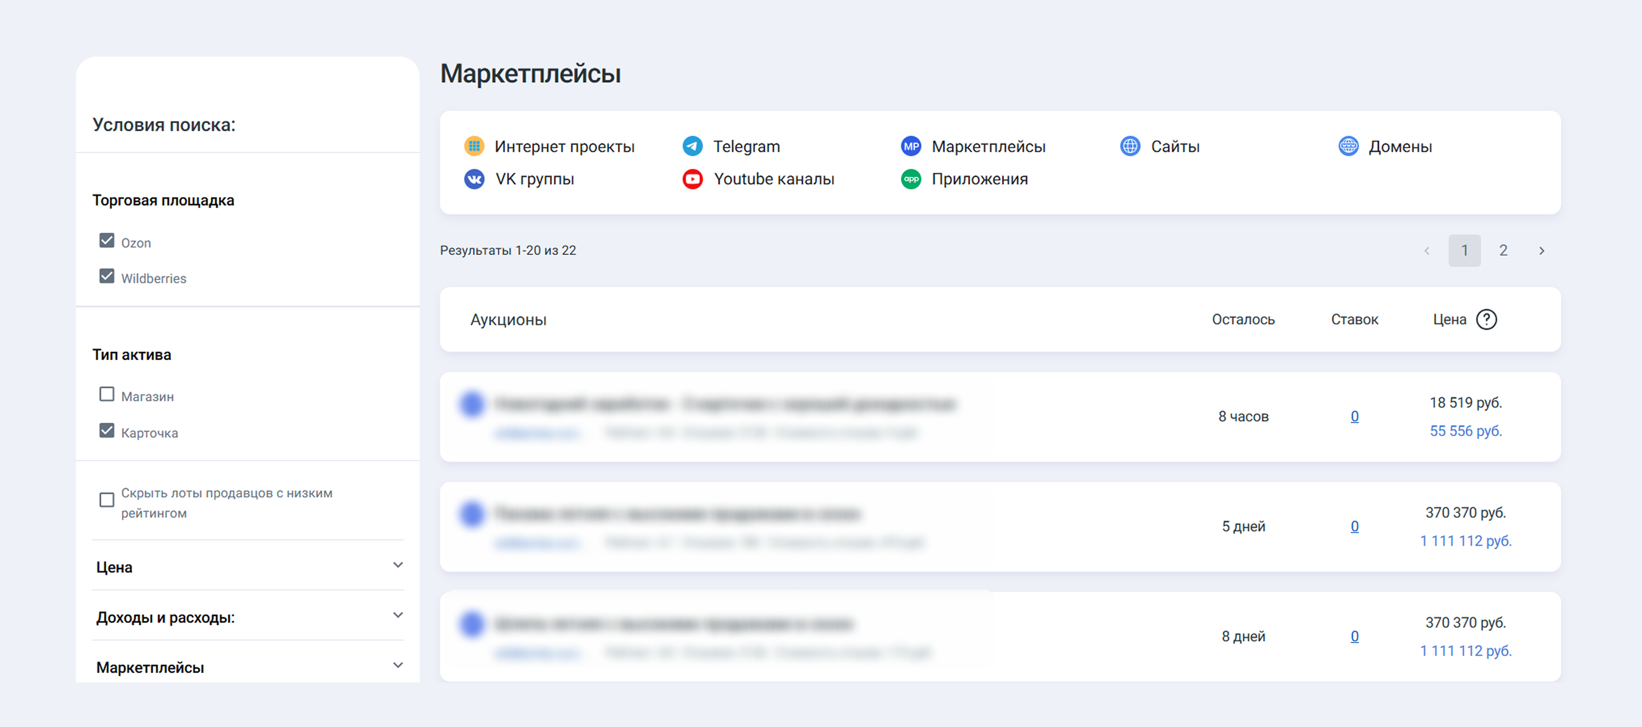Click the next page arrow

click(x=1541, y=251)
